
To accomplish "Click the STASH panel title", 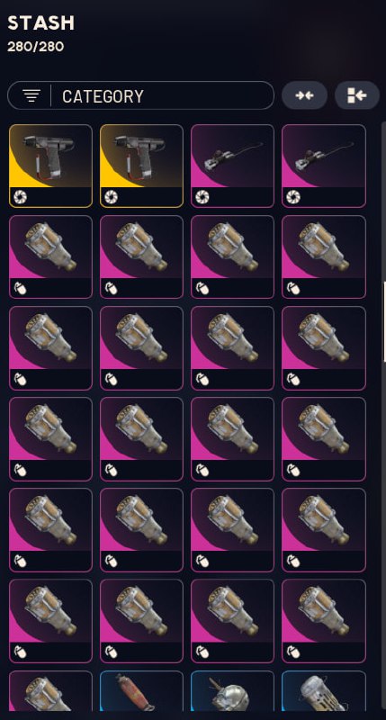I will point(40,23).
